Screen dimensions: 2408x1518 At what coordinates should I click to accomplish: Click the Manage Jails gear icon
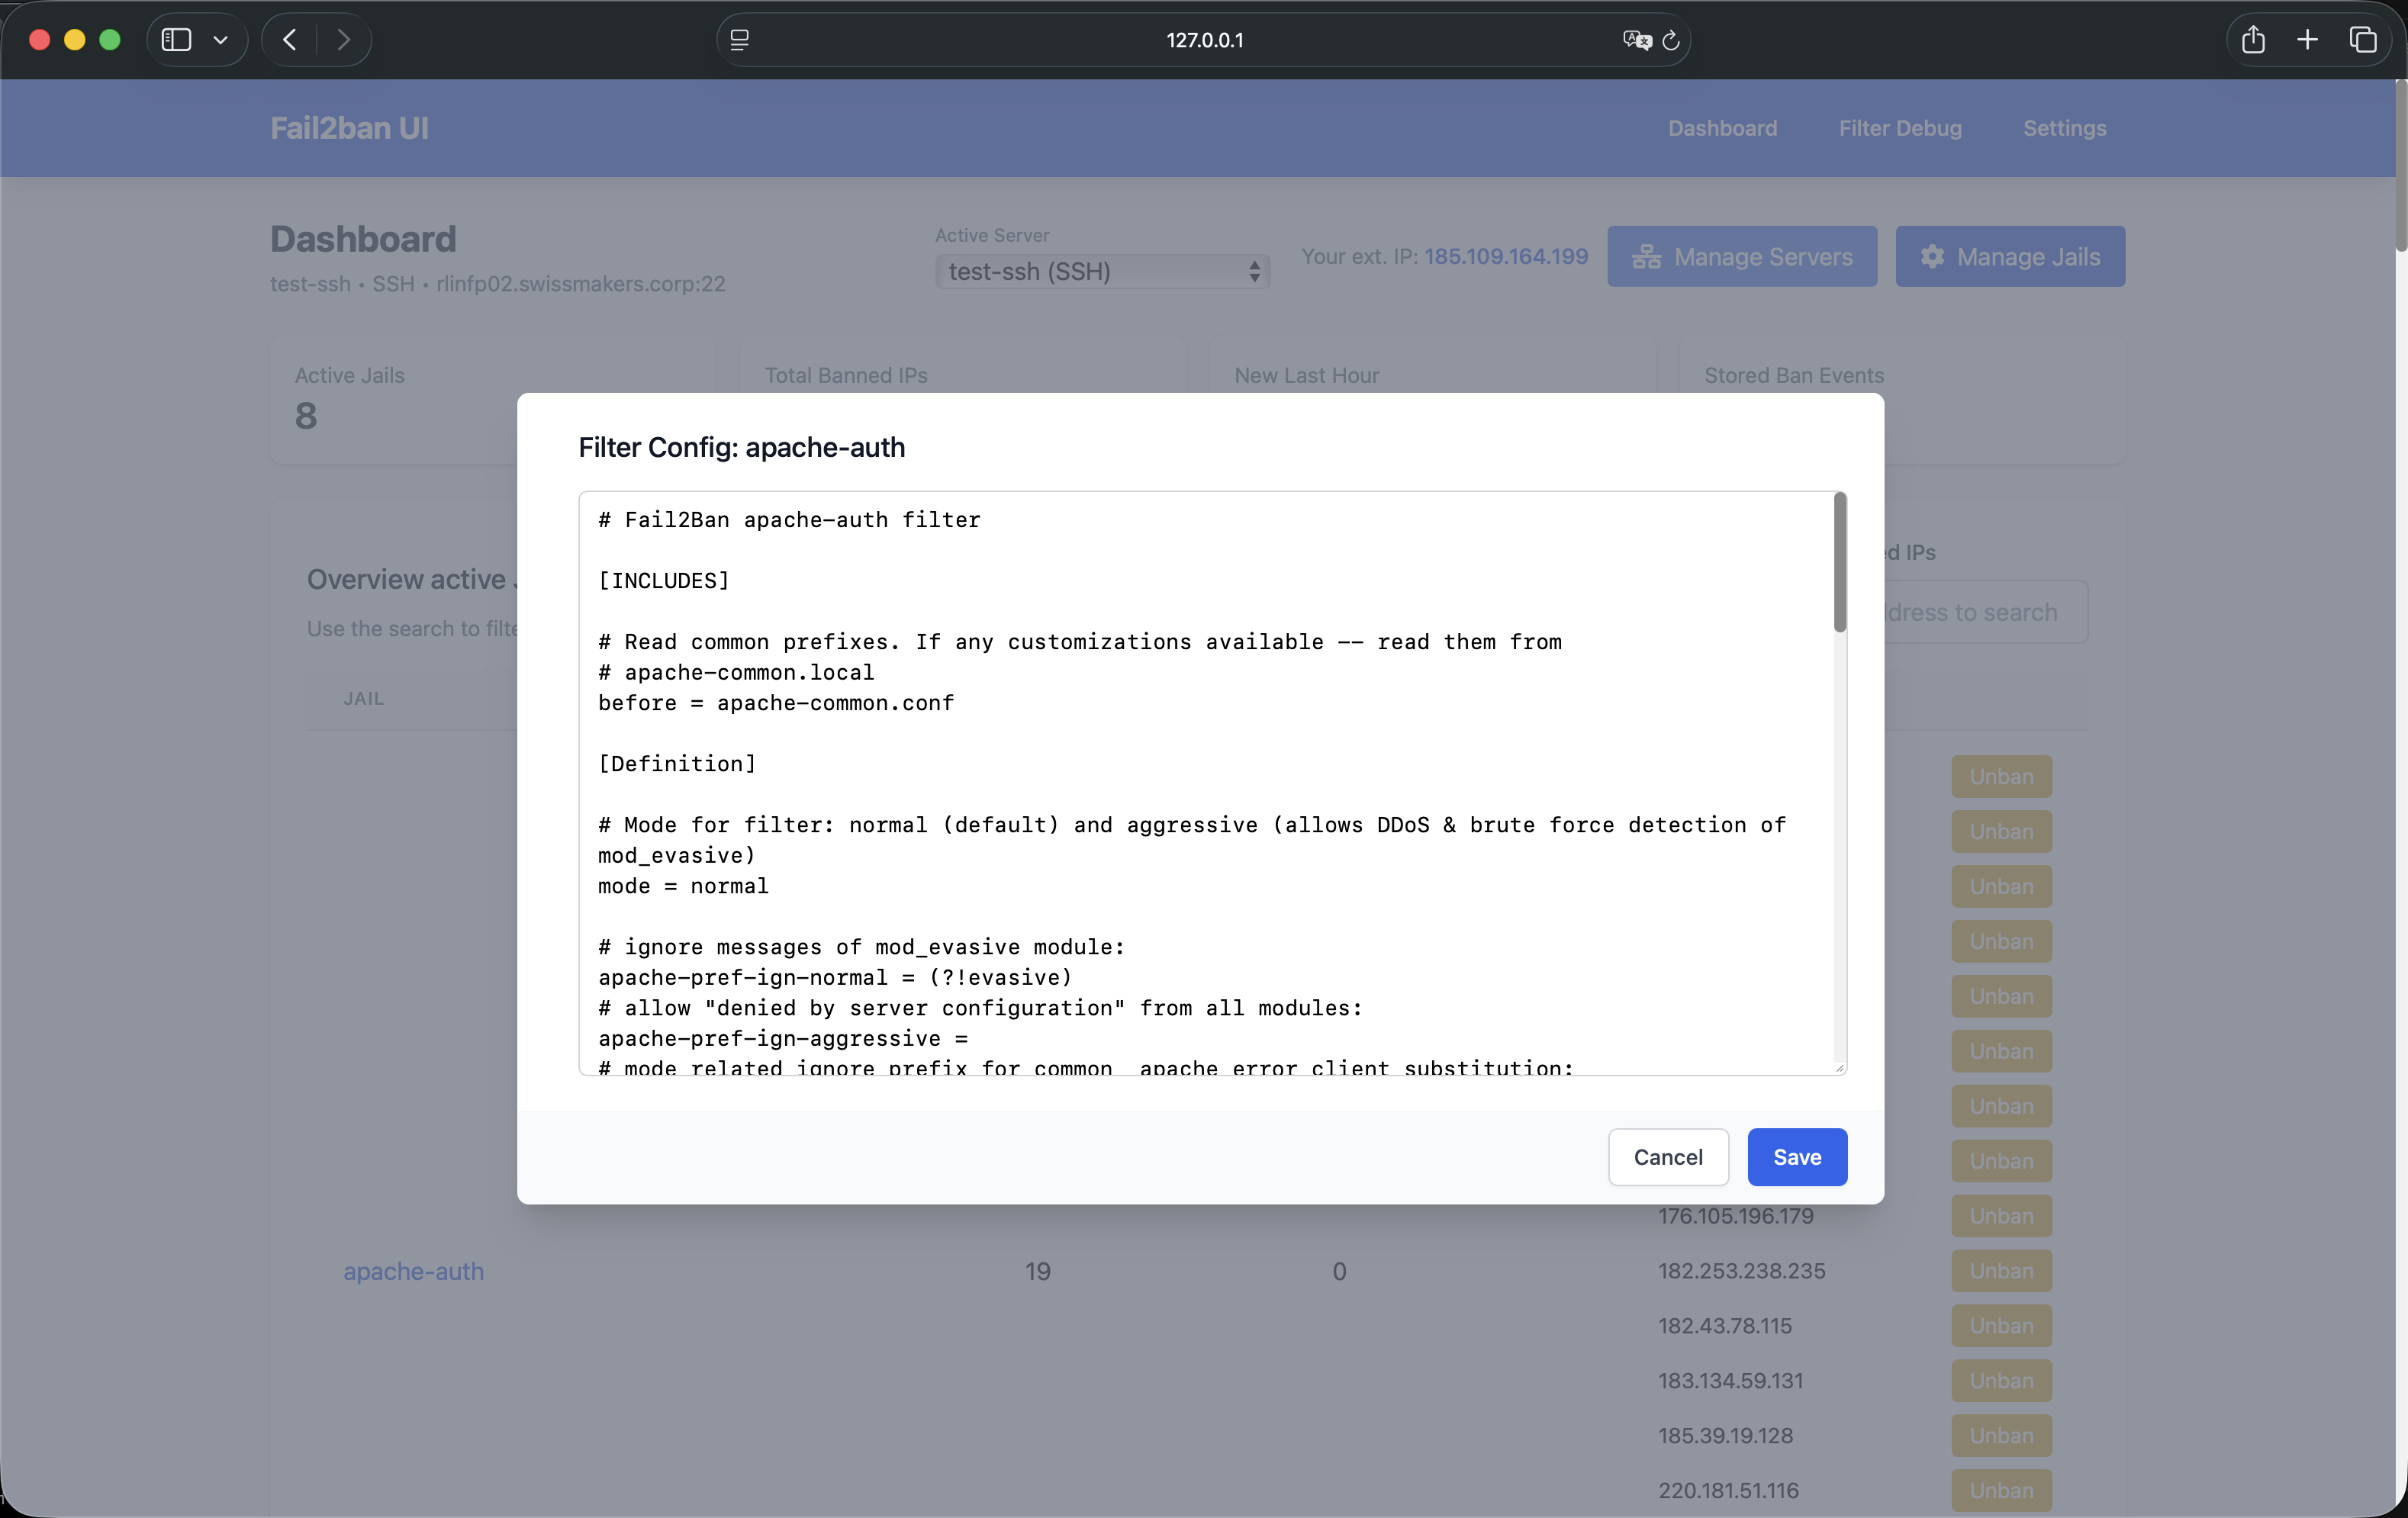[1932, 256]
